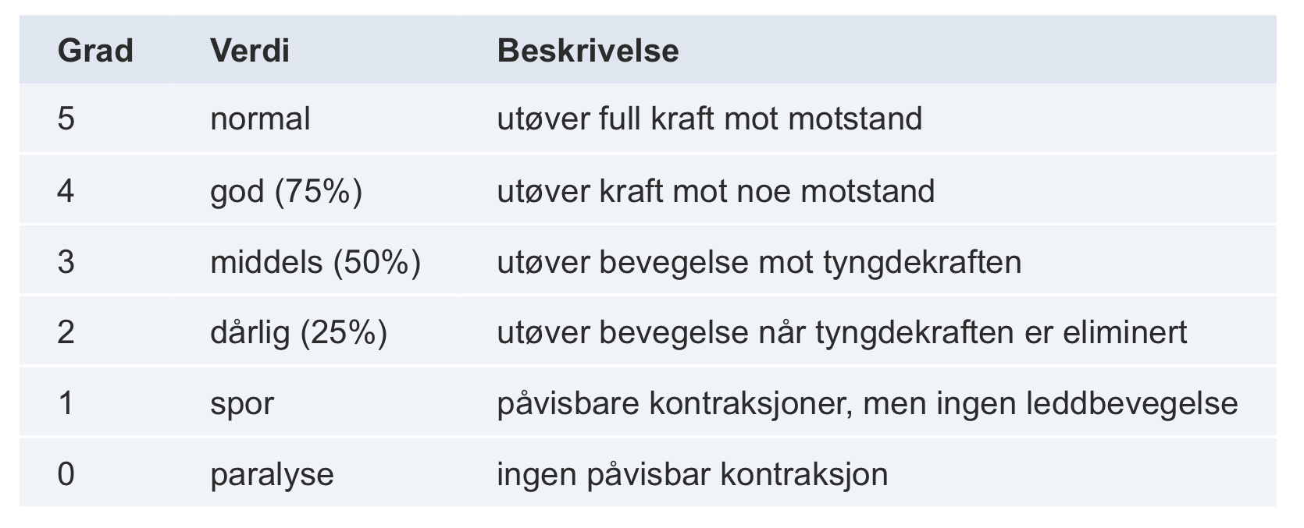Click the Grad column header
The height and width of the screenshot is (528, 1304).
click(95, 51)
